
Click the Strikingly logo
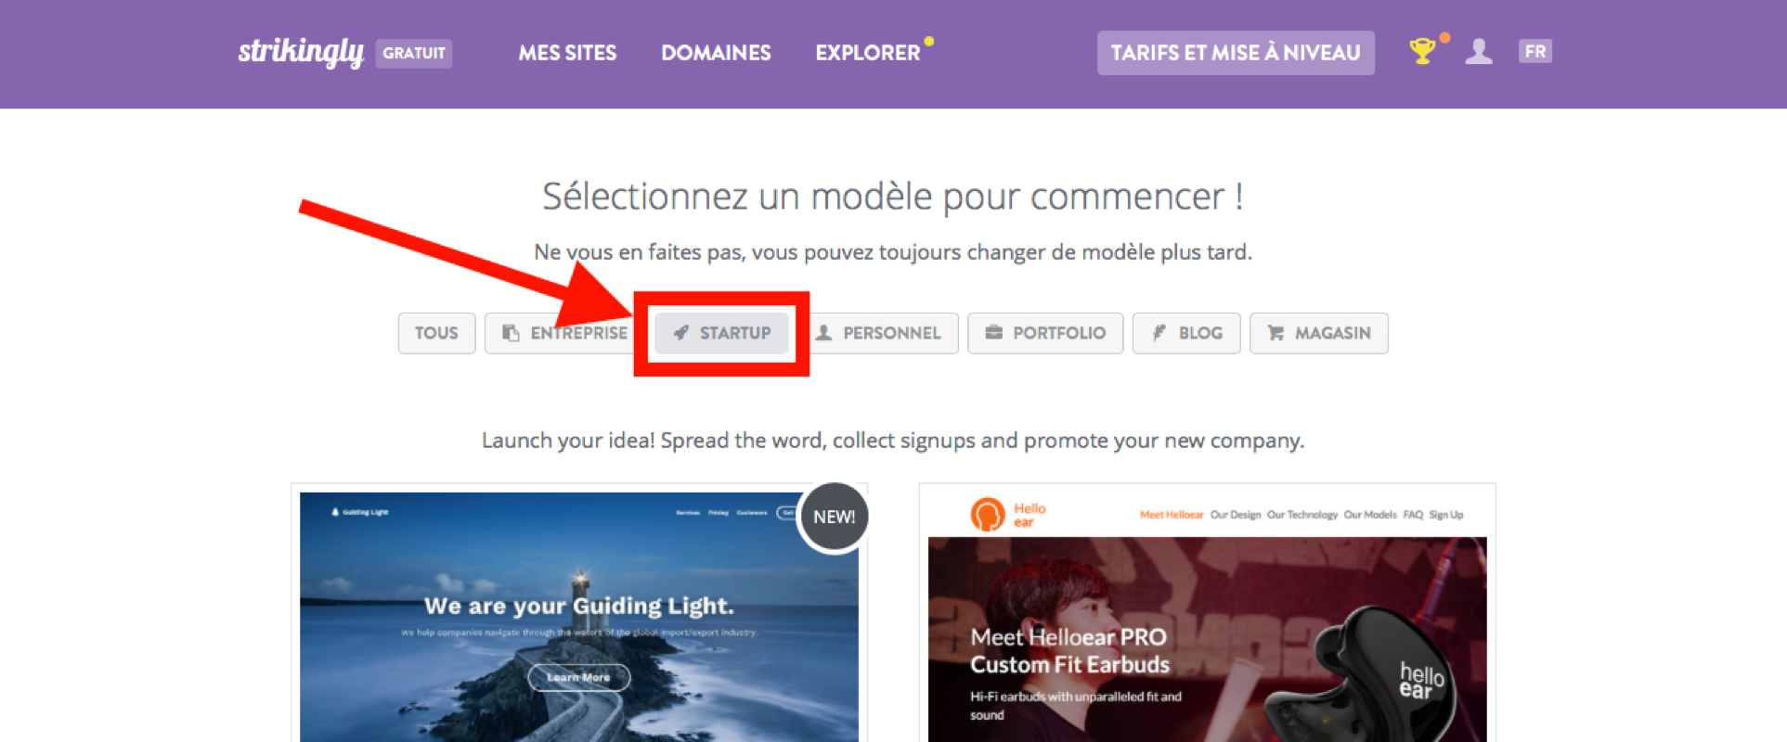[301, 52]
